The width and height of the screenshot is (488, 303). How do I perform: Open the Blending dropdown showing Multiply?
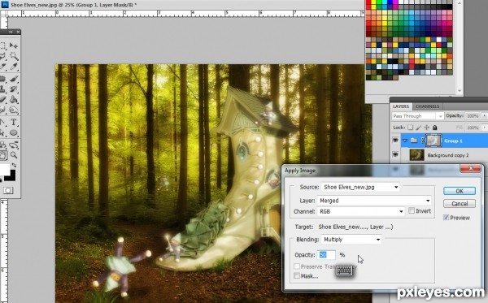(351, 240)
